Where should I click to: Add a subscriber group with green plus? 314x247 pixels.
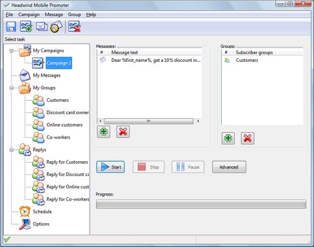point(228,138)
